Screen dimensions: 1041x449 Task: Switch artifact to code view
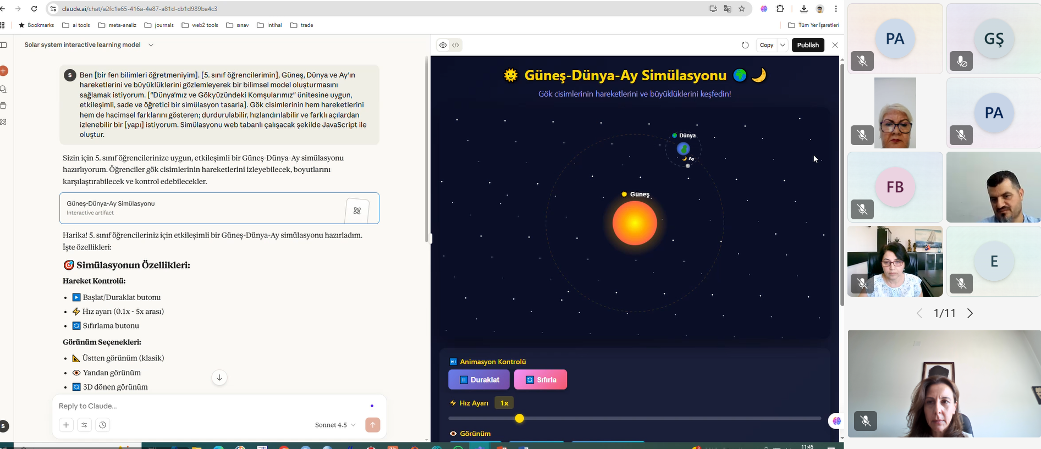pos(456,45)
